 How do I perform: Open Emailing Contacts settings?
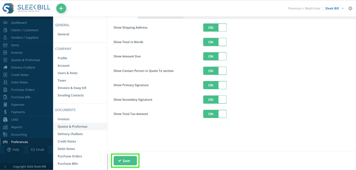point(71,95)
